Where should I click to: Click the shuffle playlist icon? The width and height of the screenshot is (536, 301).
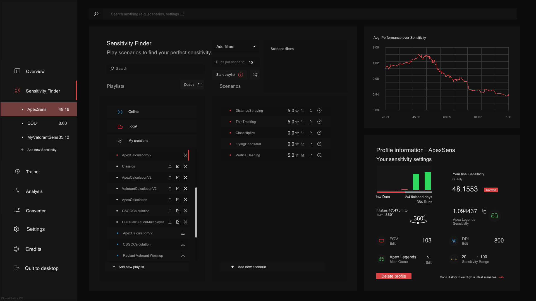coord(255,75)
